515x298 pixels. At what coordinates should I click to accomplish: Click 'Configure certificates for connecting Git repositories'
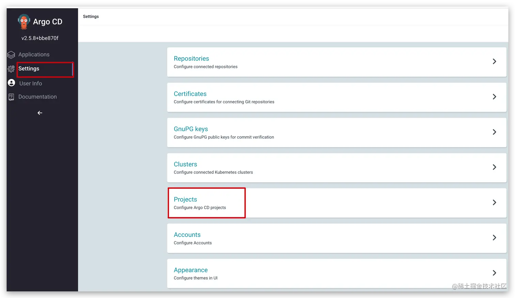tap(224, 102)
